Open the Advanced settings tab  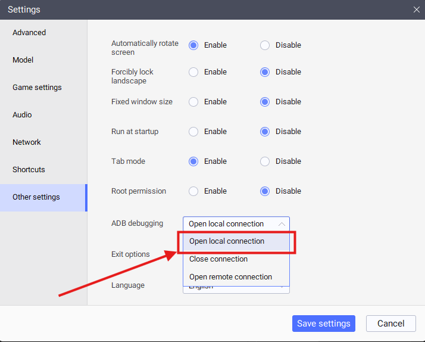43,33
